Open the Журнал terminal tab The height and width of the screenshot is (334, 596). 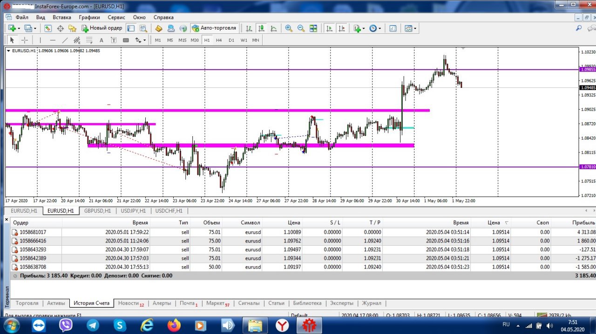tap(371, 303)
